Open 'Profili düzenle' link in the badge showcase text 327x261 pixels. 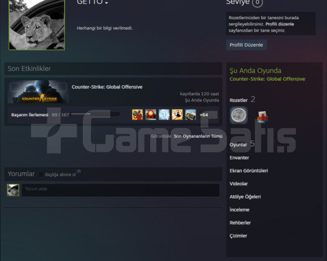tap(280, 24)
